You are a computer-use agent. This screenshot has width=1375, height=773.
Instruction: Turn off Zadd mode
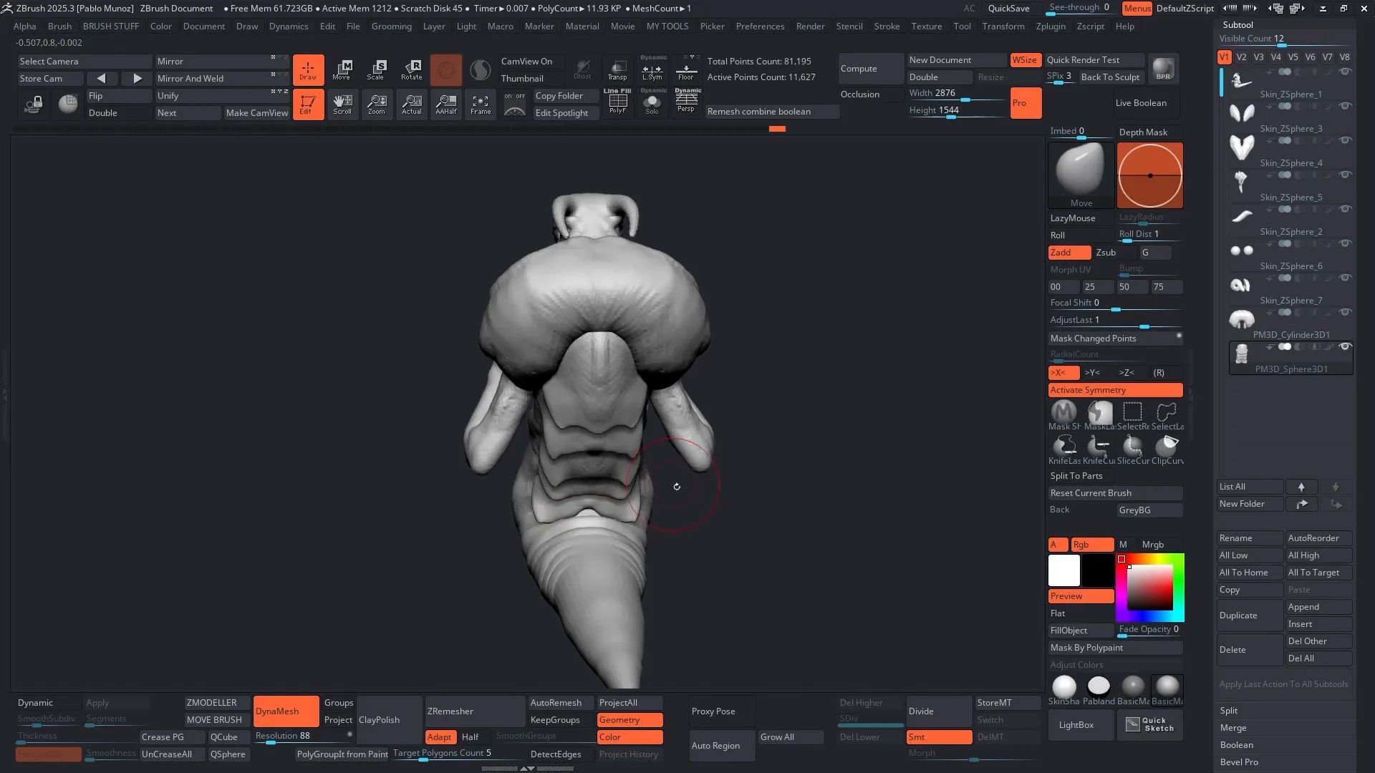pos(1068,253)
